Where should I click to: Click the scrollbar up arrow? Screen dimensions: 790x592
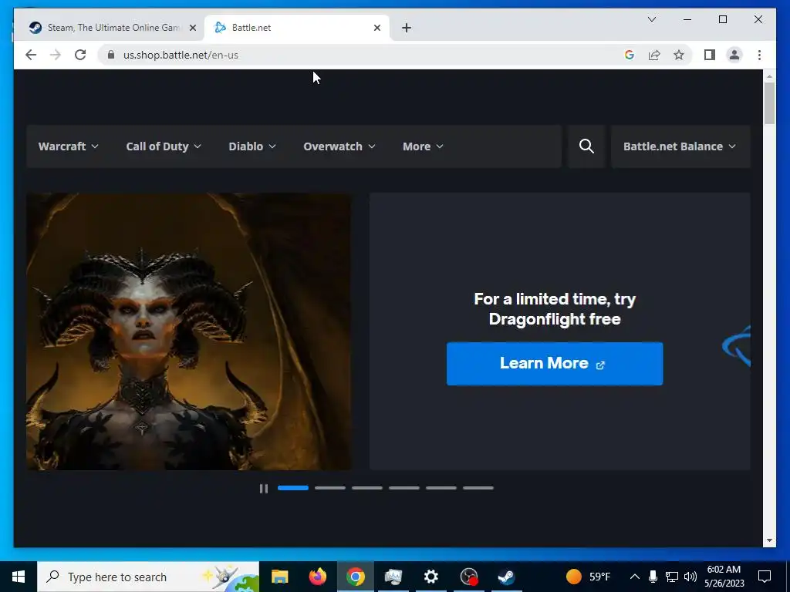769,76
